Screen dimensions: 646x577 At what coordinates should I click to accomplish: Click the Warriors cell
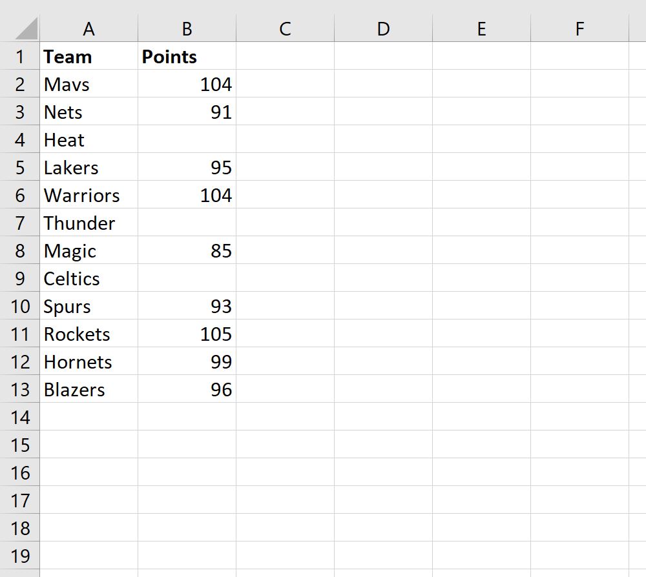point(89,196)
